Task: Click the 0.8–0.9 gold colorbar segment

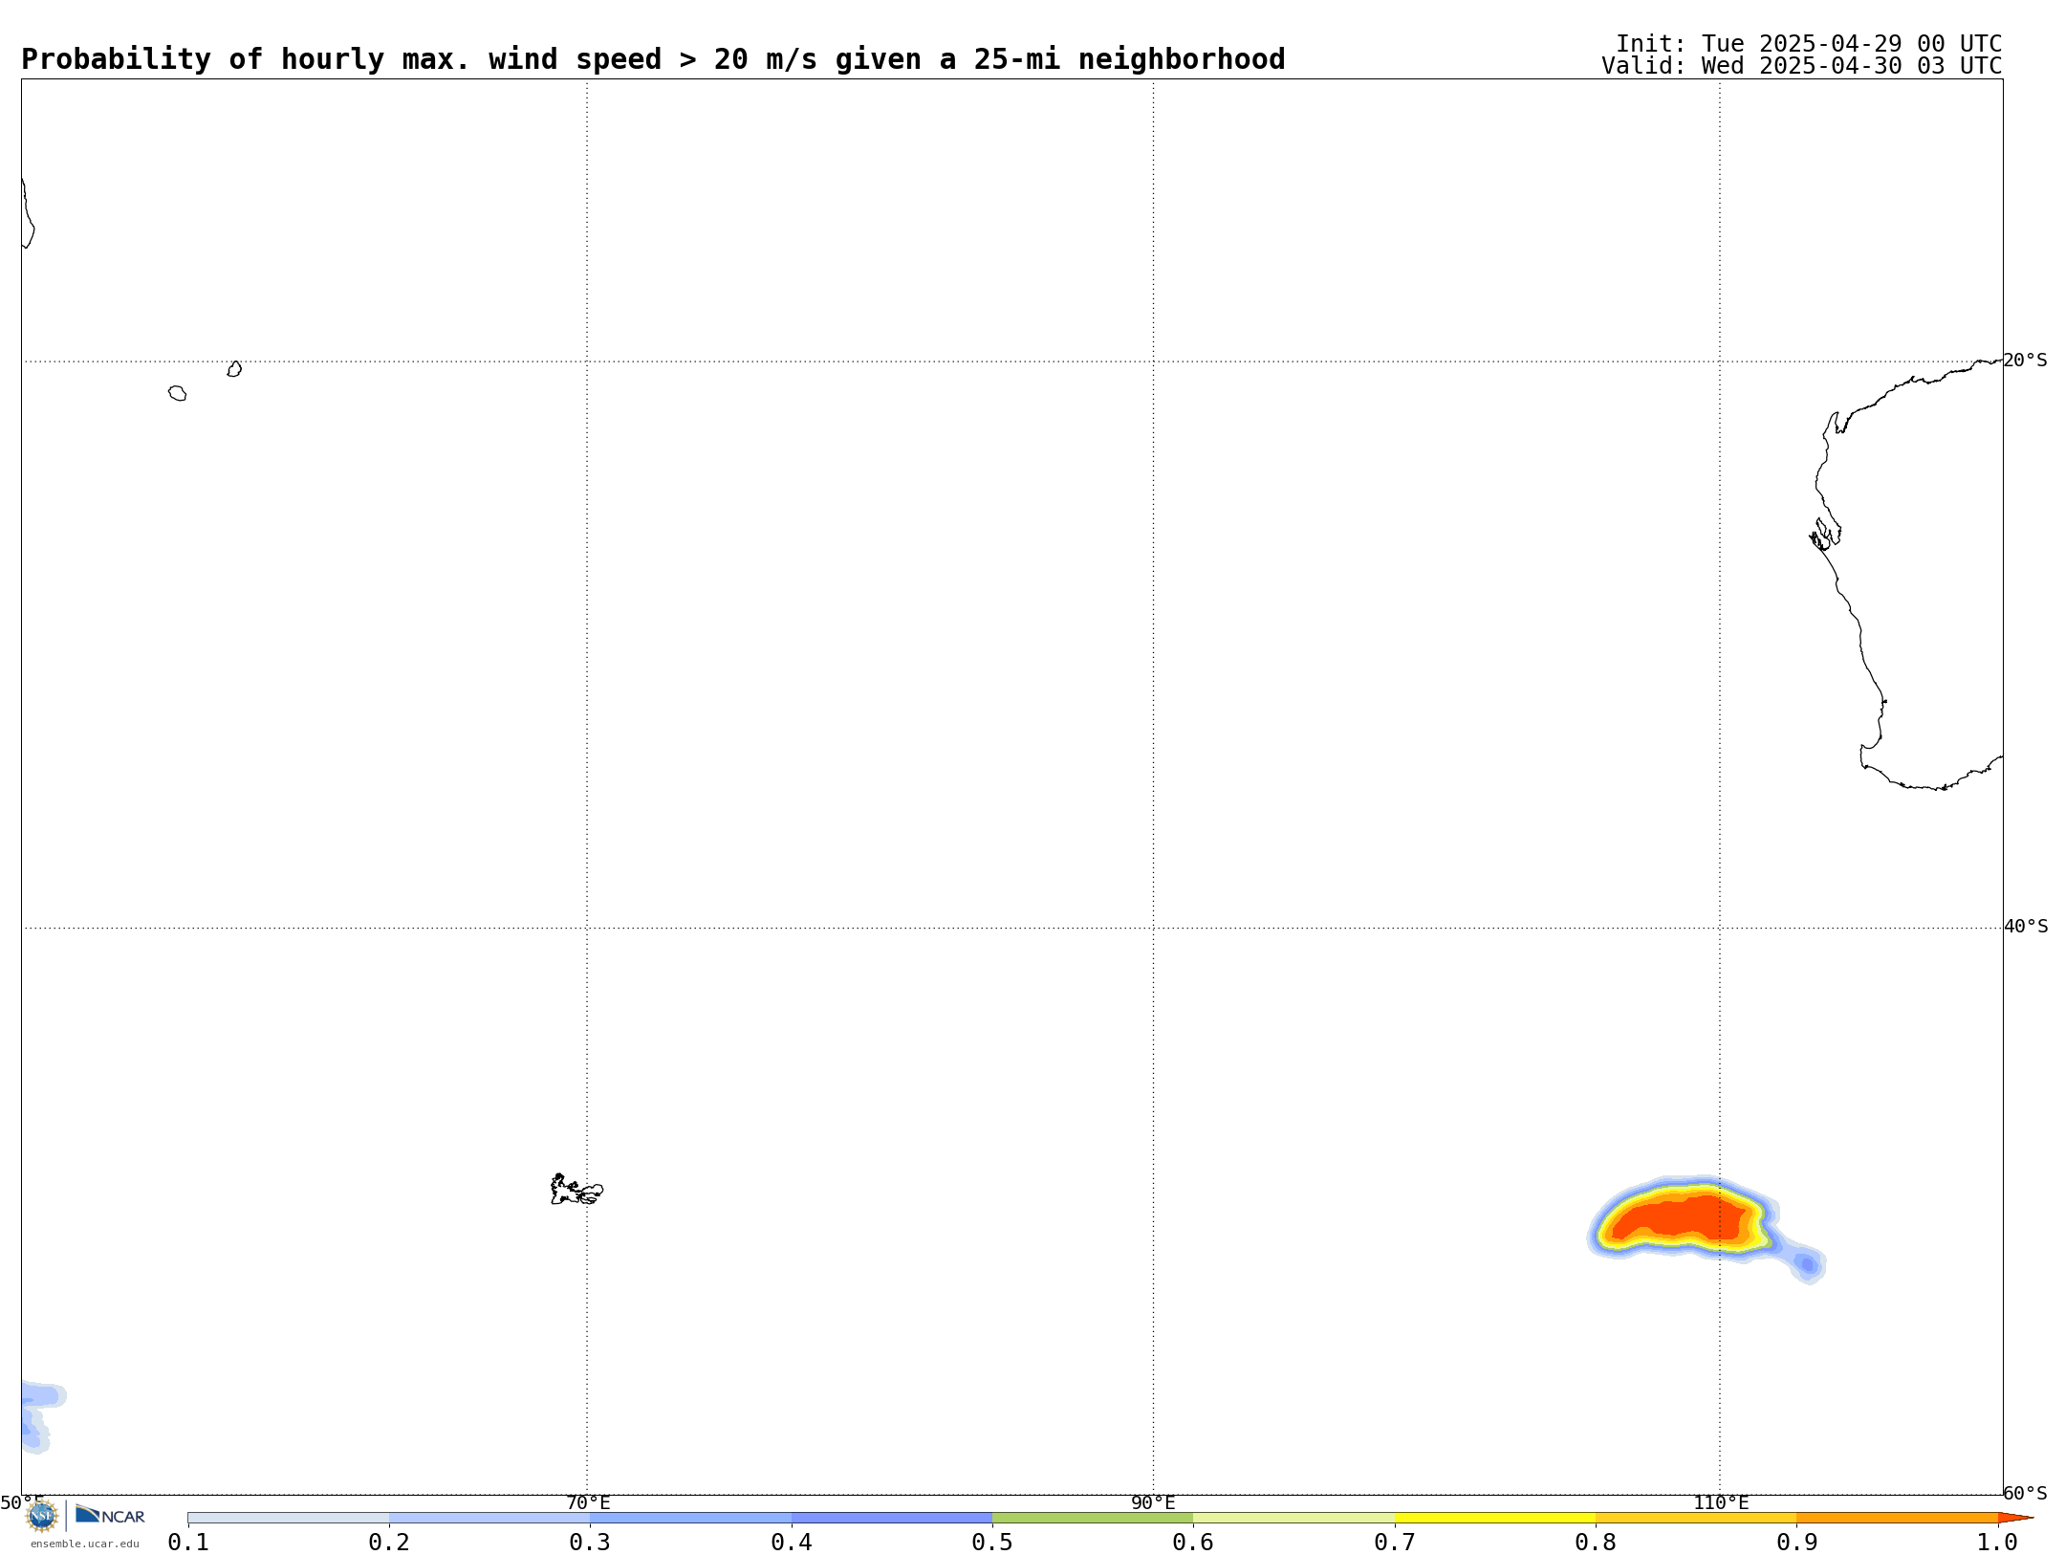Action: click(1696, 1518)
